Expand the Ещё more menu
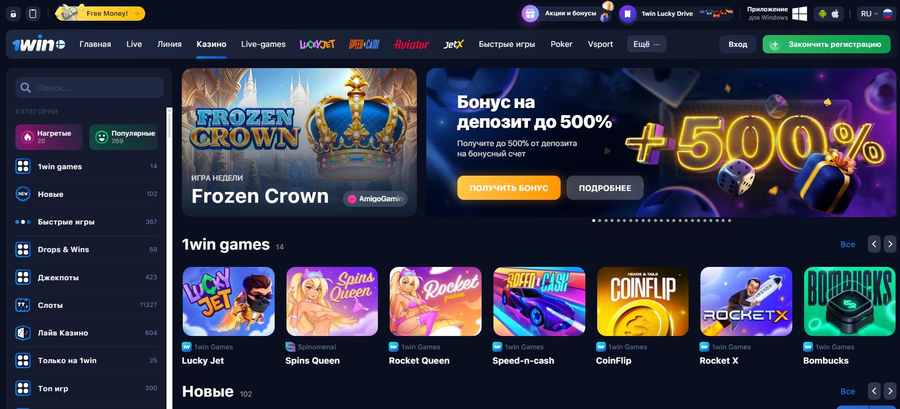900x409 pixels. click(x=647, y=44)
